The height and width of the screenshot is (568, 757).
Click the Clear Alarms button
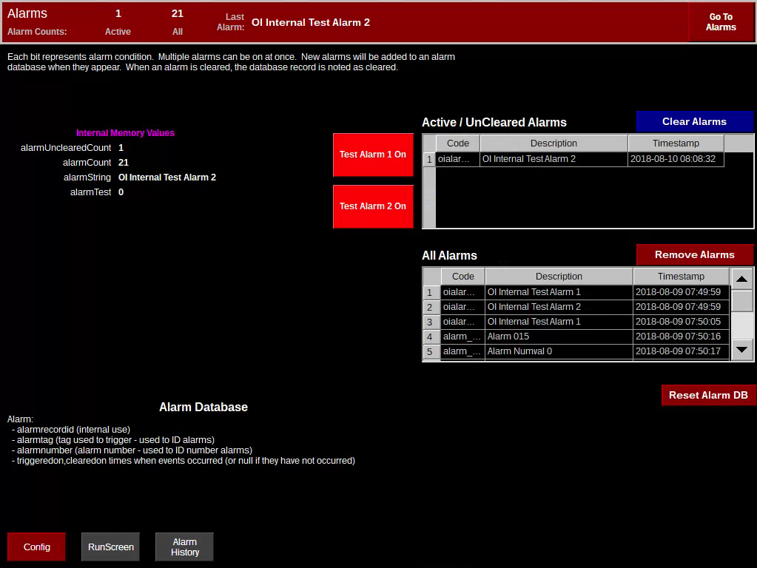[x=694, y=122]
